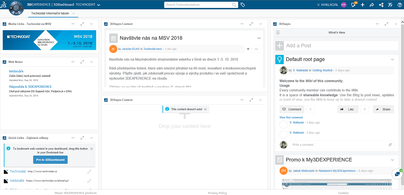Screen dimensions: 404x195
Task: Like the Default root page post
Action: tap(348, 109)
